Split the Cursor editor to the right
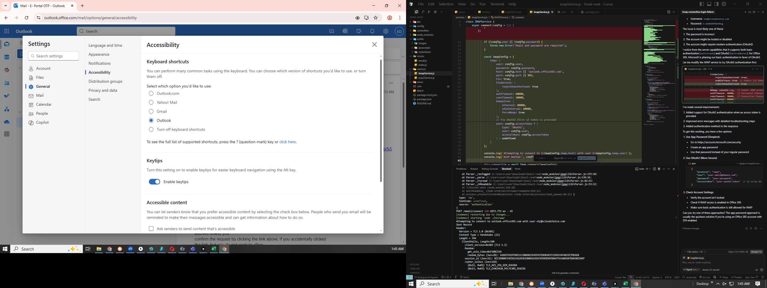Viewport: 767px width, 288px height. pyautogui.click(x=669, y=12)
